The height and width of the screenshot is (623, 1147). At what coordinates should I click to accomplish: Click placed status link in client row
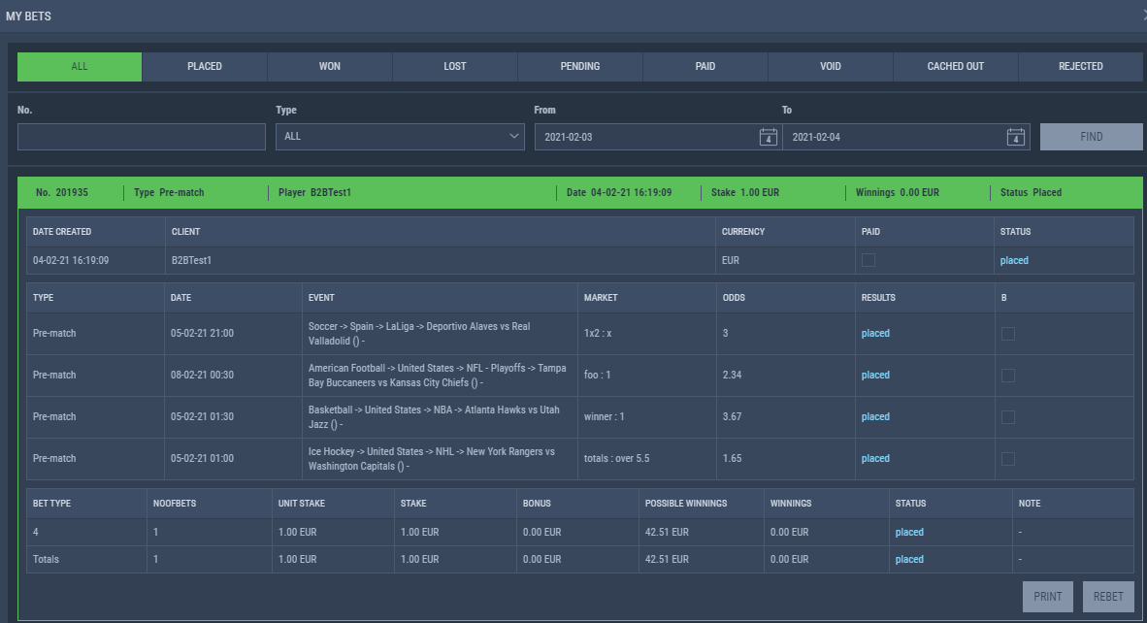[1014, 260]
